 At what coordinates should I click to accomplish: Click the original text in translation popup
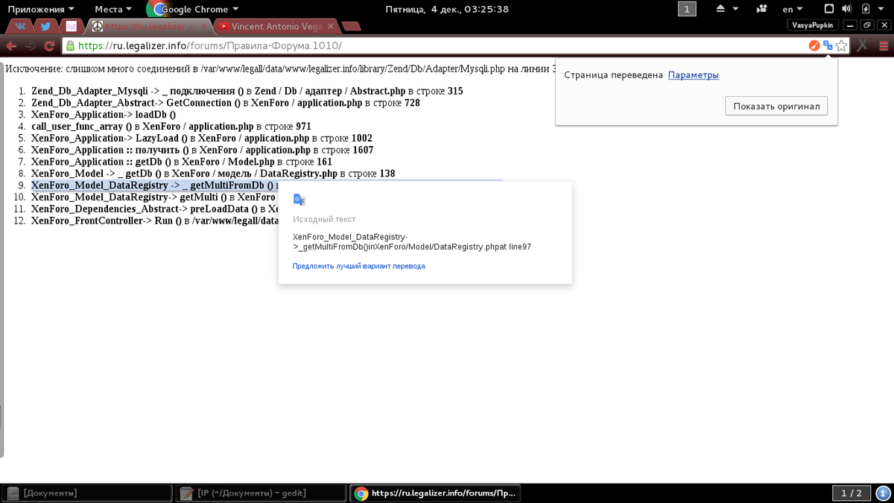412,241
